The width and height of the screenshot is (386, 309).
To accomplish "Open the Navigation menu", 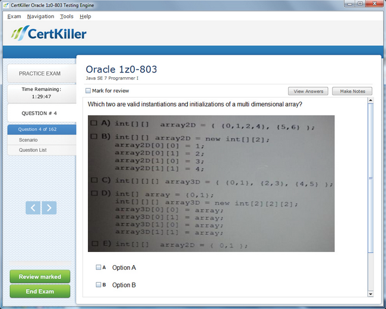I will tap(40, 16).
